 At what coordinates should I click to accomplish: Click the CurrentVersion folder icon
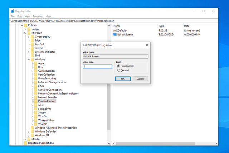[36, 71]
